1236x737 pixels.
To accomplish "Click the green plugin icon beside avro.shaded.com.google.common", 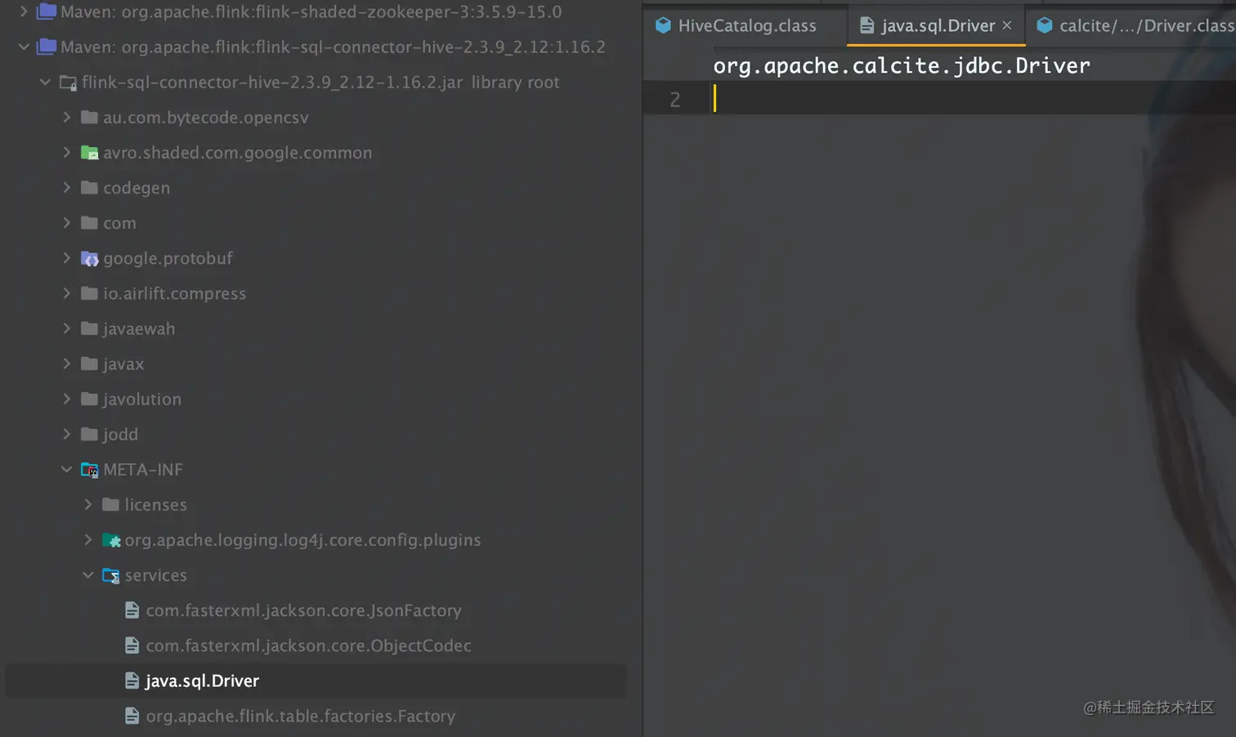I will (90, 152).
